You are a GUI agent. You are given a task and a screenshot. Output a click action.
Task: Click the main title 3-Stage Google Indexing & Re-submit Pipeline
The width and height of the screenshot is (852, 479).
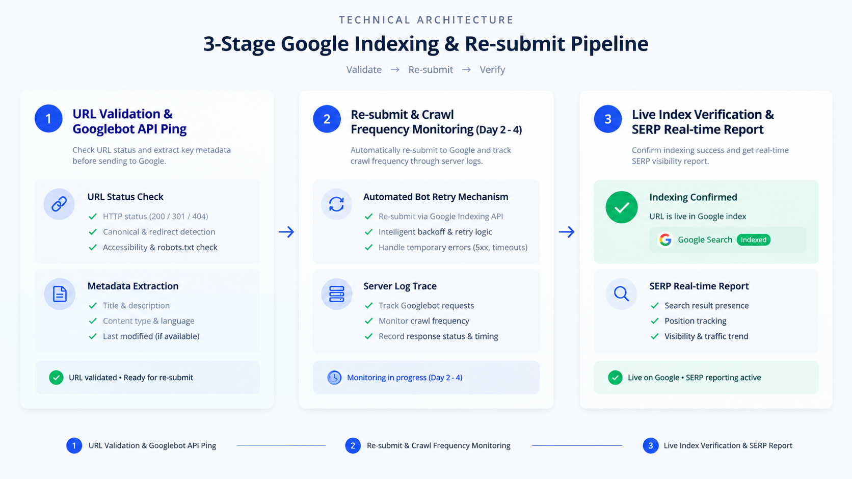pyautogui.click(x=426, y=44)
